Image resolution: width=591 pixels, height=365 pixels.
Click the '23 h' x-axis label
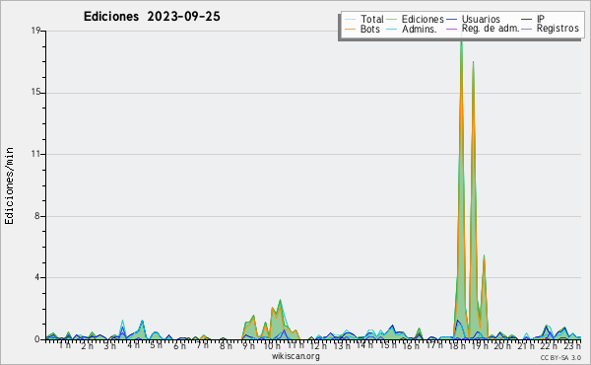pos(572,345)
